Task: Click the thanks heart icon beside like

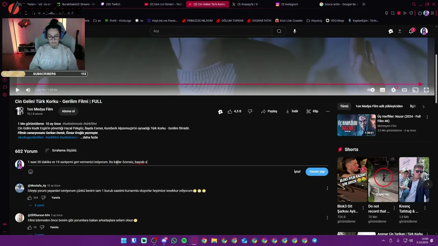Action: [x=220, y=111]
